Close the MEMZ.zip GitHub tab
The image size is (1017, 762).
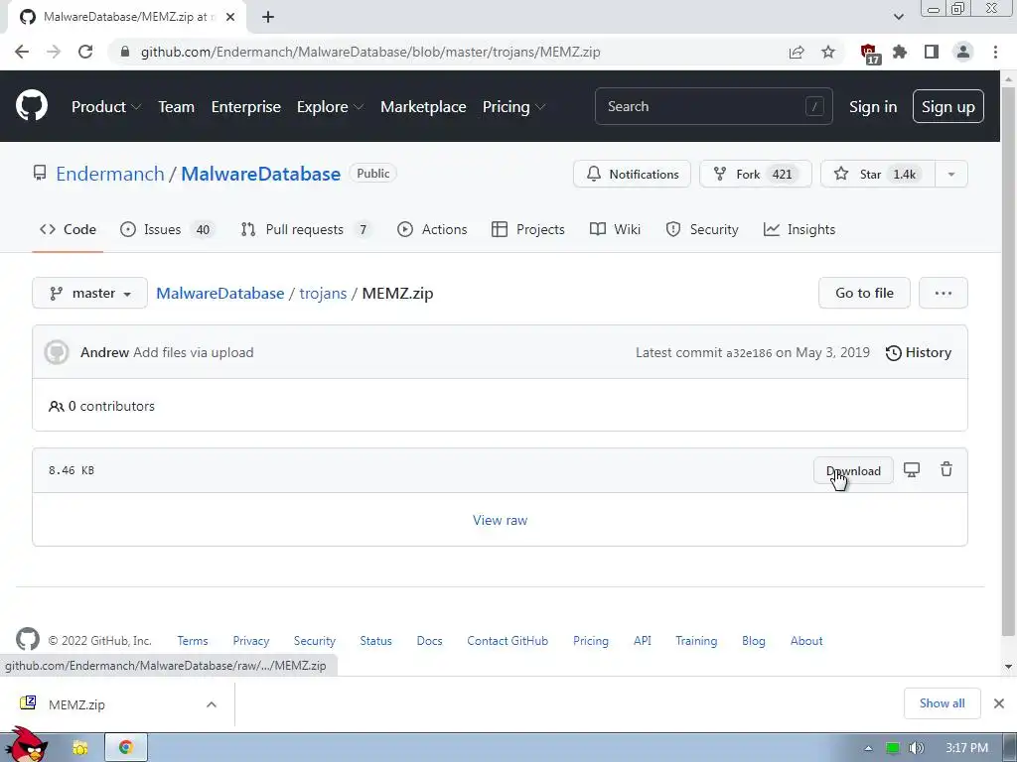tap(230, 18)
